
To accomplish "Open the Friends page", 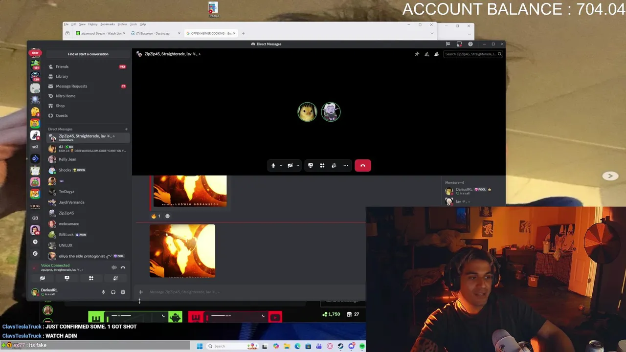I will [88, 66].
